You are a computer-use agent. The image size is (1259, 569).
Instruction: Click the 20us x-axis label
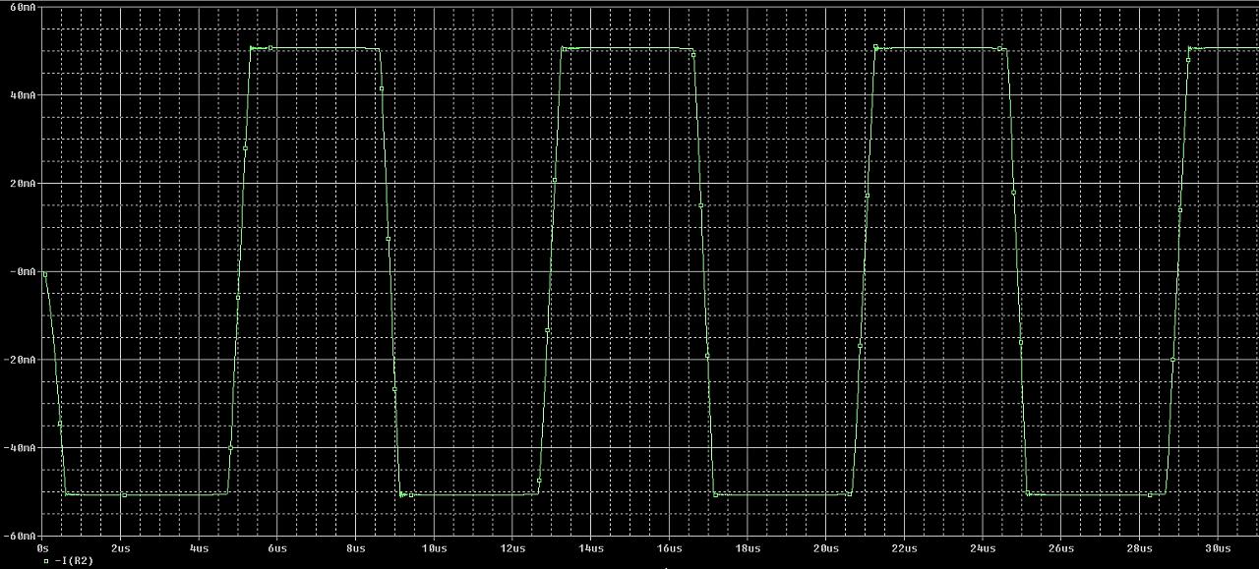(x=824, y=547)
